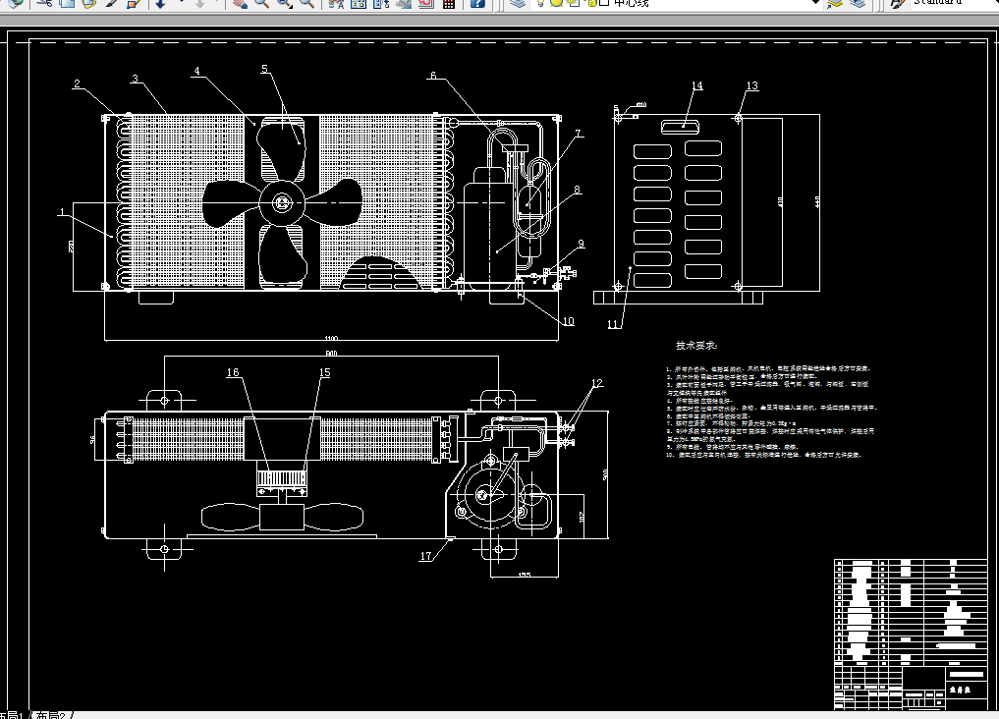Click the Layer Previous icon

(858, 3)
